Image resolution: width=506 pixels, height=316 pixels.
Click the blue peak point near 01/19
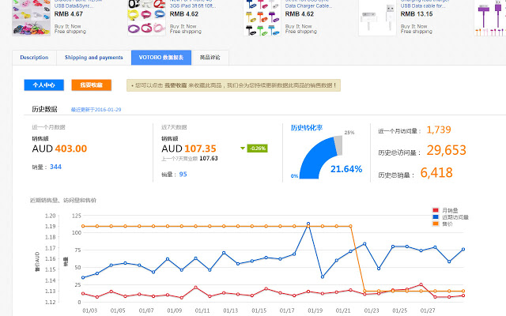(x=308, y=224)
